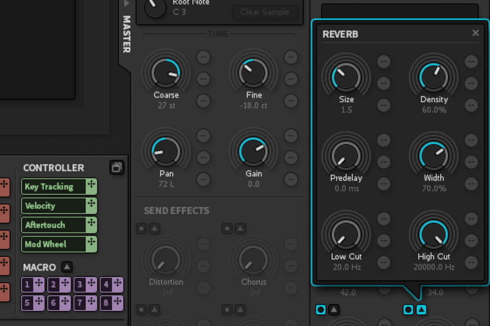Collapse the highlighted Reverb settings triangle
The width and height of the screenshot is (490, 326).
(x=421, y=310)
